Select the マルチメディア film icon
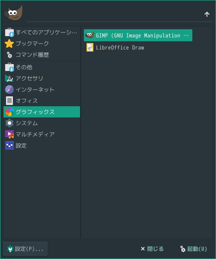The width and height of the screenshot is (216, 259). pos(9,134)
